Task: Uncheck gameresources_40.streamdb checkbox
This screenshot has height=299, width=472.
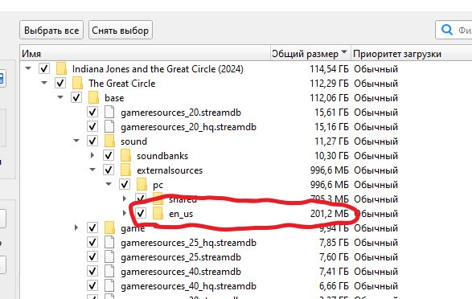Action: [92, 271]
